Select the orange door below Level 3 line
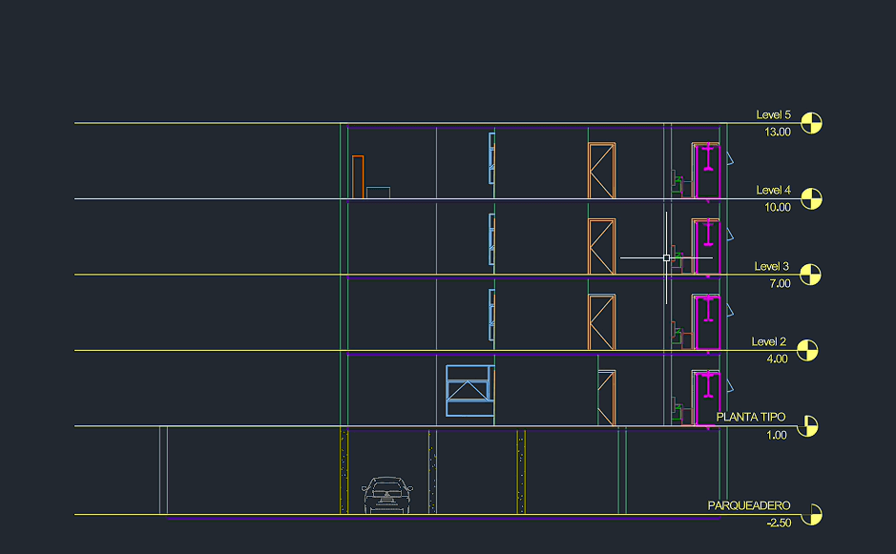Screen dimensions: 896x554 [x=602, y=322]
